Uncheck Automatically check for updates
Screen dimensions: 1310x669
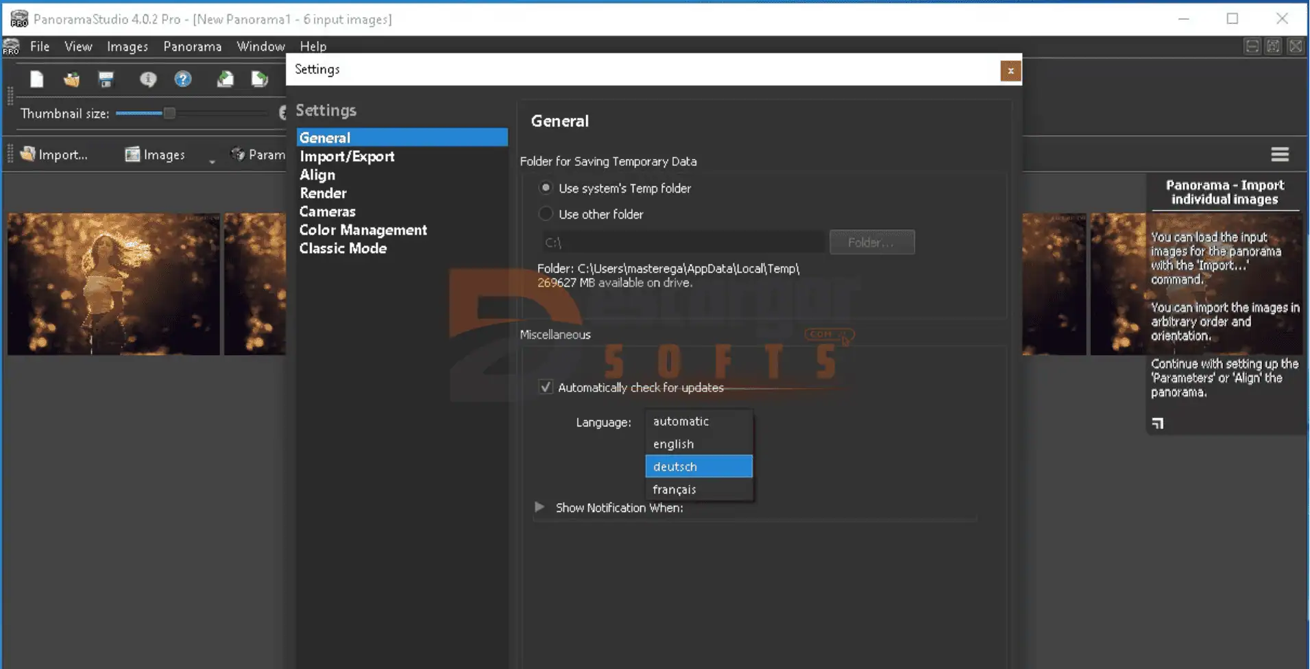click(546, 387)
